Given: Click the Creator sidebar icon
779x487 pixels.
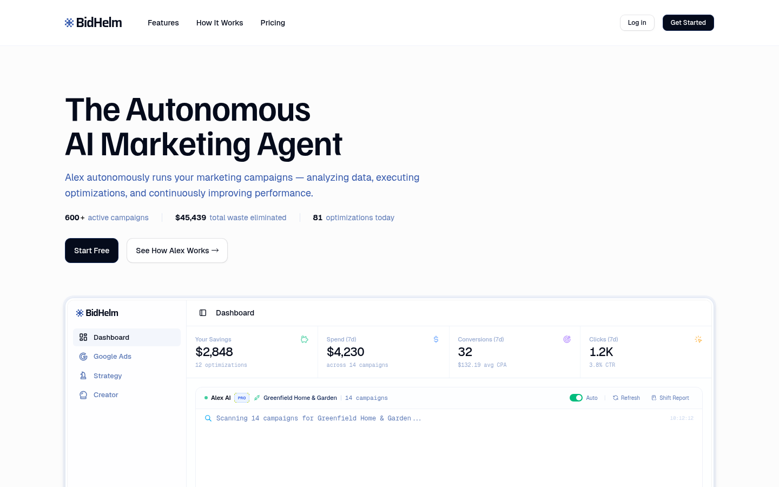Looking at the screenshot, I should (x=83, y=395).
